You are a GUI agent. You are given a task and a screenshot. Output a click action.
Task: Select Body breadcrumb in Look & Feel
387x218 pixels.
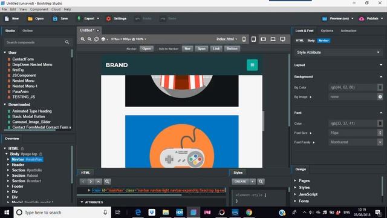click(x=311, y=41)
